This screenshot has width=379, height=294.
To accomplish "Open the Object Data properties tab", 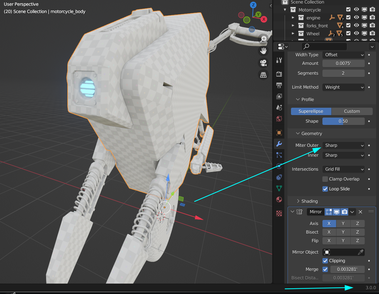I will [279, 188].
